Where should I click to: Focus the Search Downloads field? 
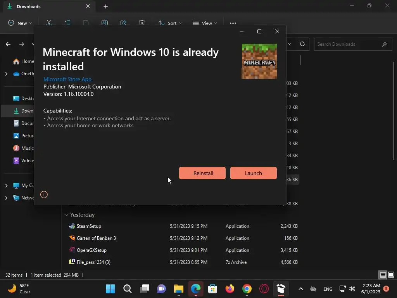[353, 44]
